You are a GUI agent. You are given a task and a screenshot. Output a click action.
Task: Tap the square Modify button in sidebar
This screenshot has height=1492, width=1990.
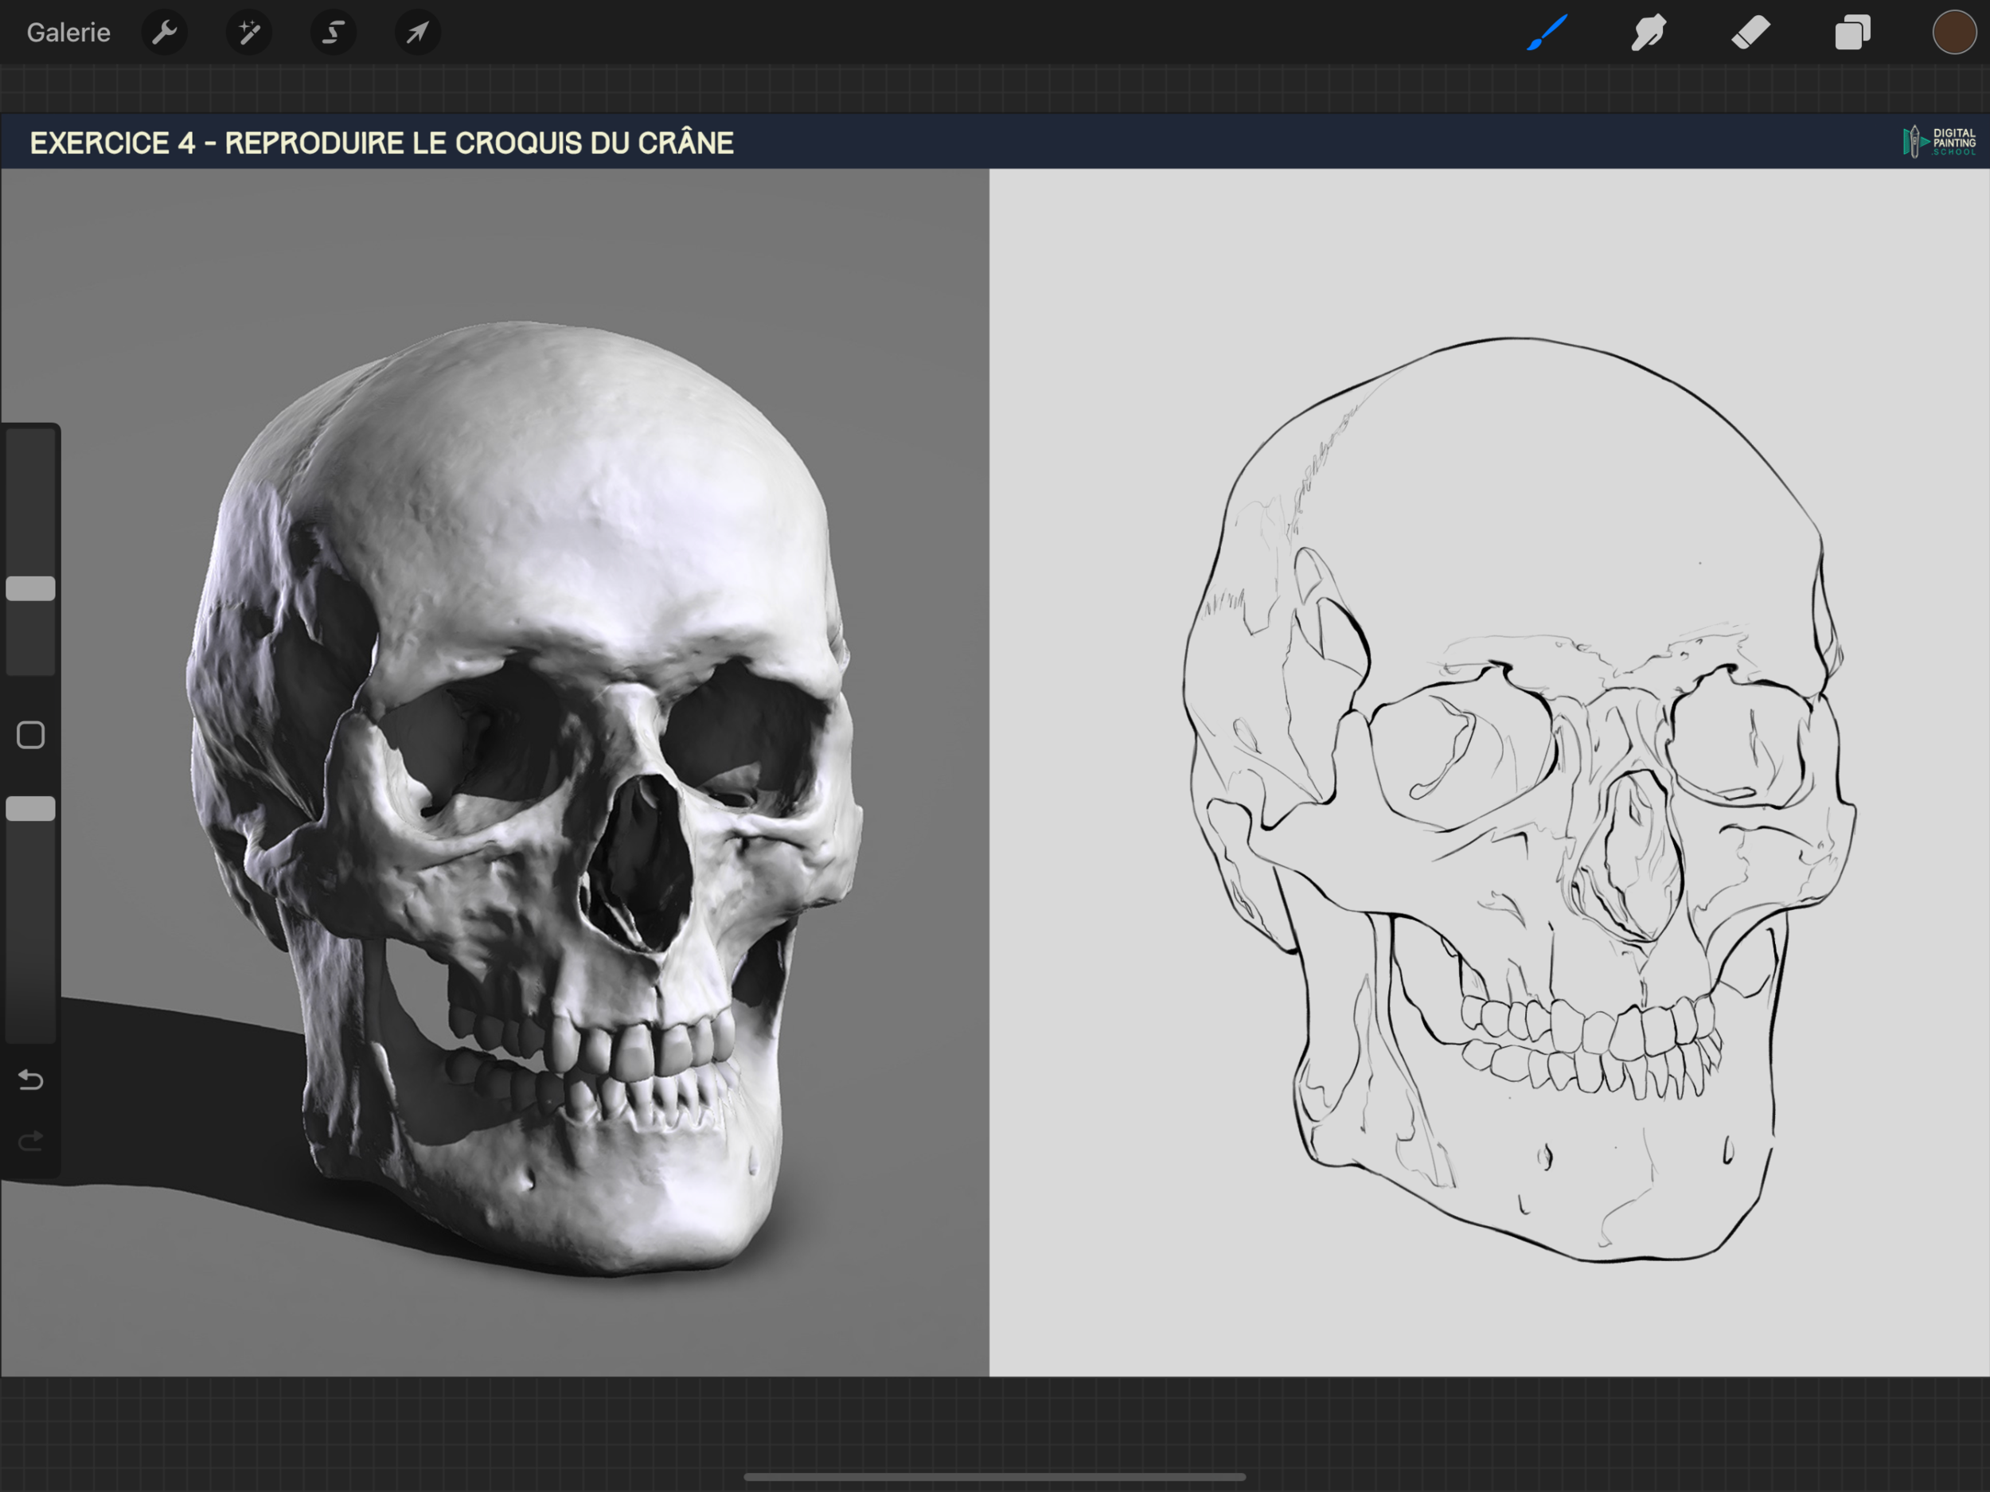tap(30, 735)
